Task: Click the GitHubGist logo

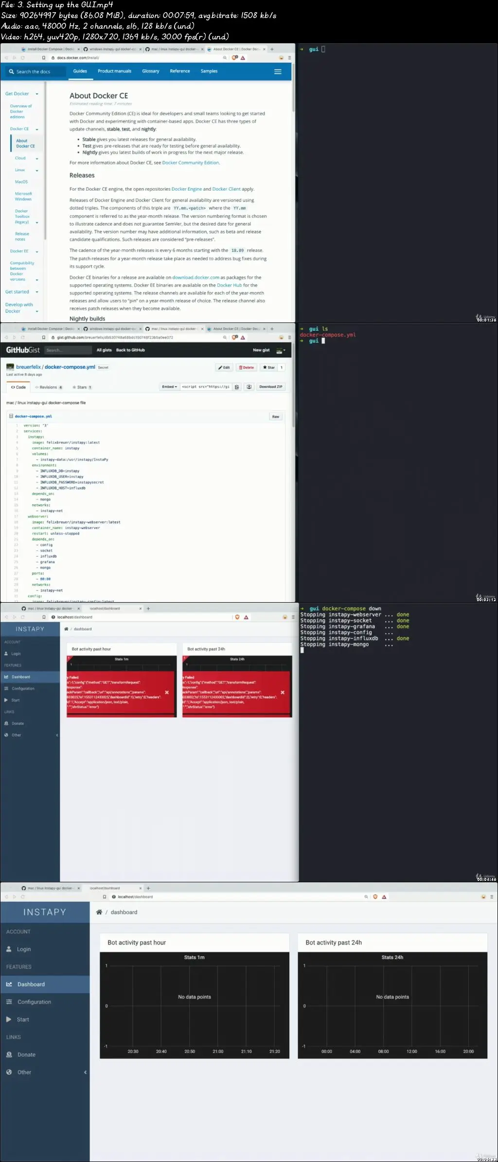Action: click(23, 350)
